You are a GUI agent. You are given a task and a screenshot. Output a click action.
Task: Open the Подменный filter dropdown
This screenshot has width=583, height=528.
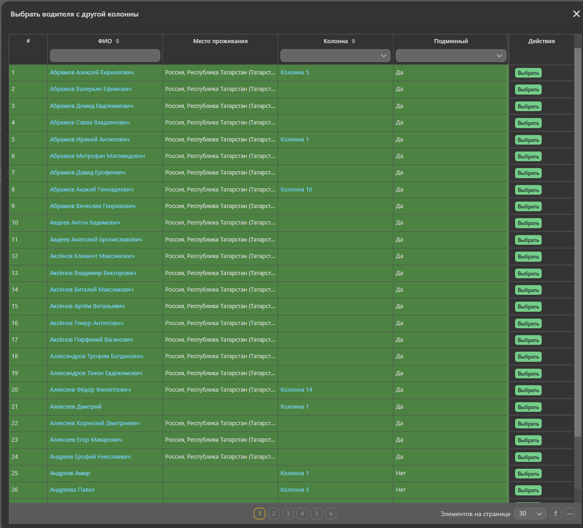tap(451, 56)
